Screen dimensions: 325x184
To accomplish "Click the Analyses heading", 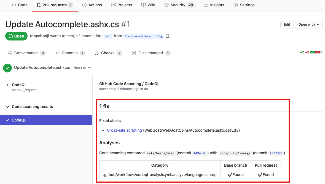I will click(109, 143).
